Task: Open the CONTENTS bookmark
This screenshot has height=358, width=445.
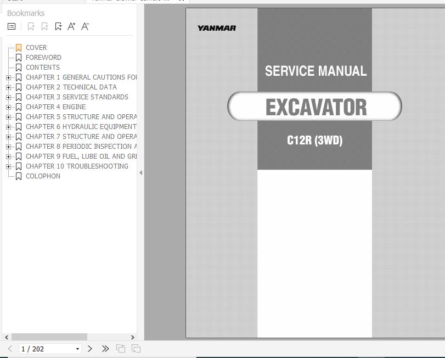Action: tap(43, 68)
